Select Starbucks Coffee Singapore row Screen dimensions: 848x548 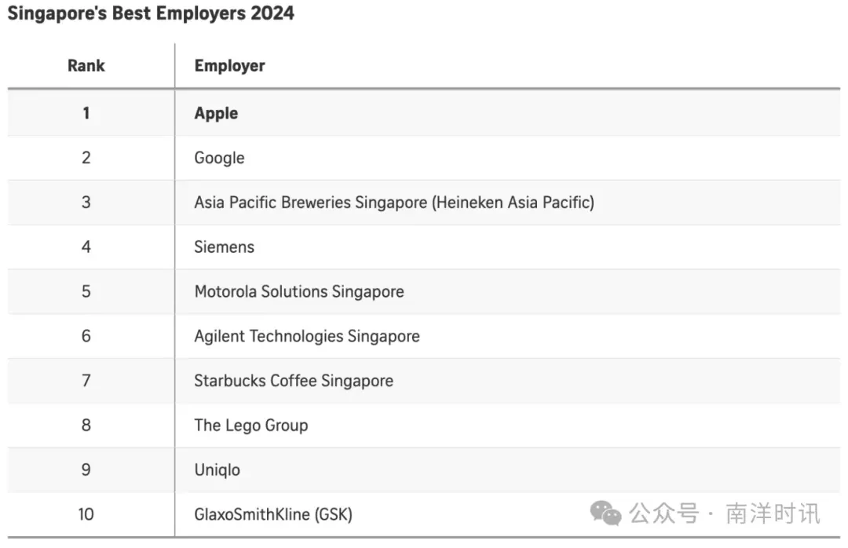(x=293, y=381)
